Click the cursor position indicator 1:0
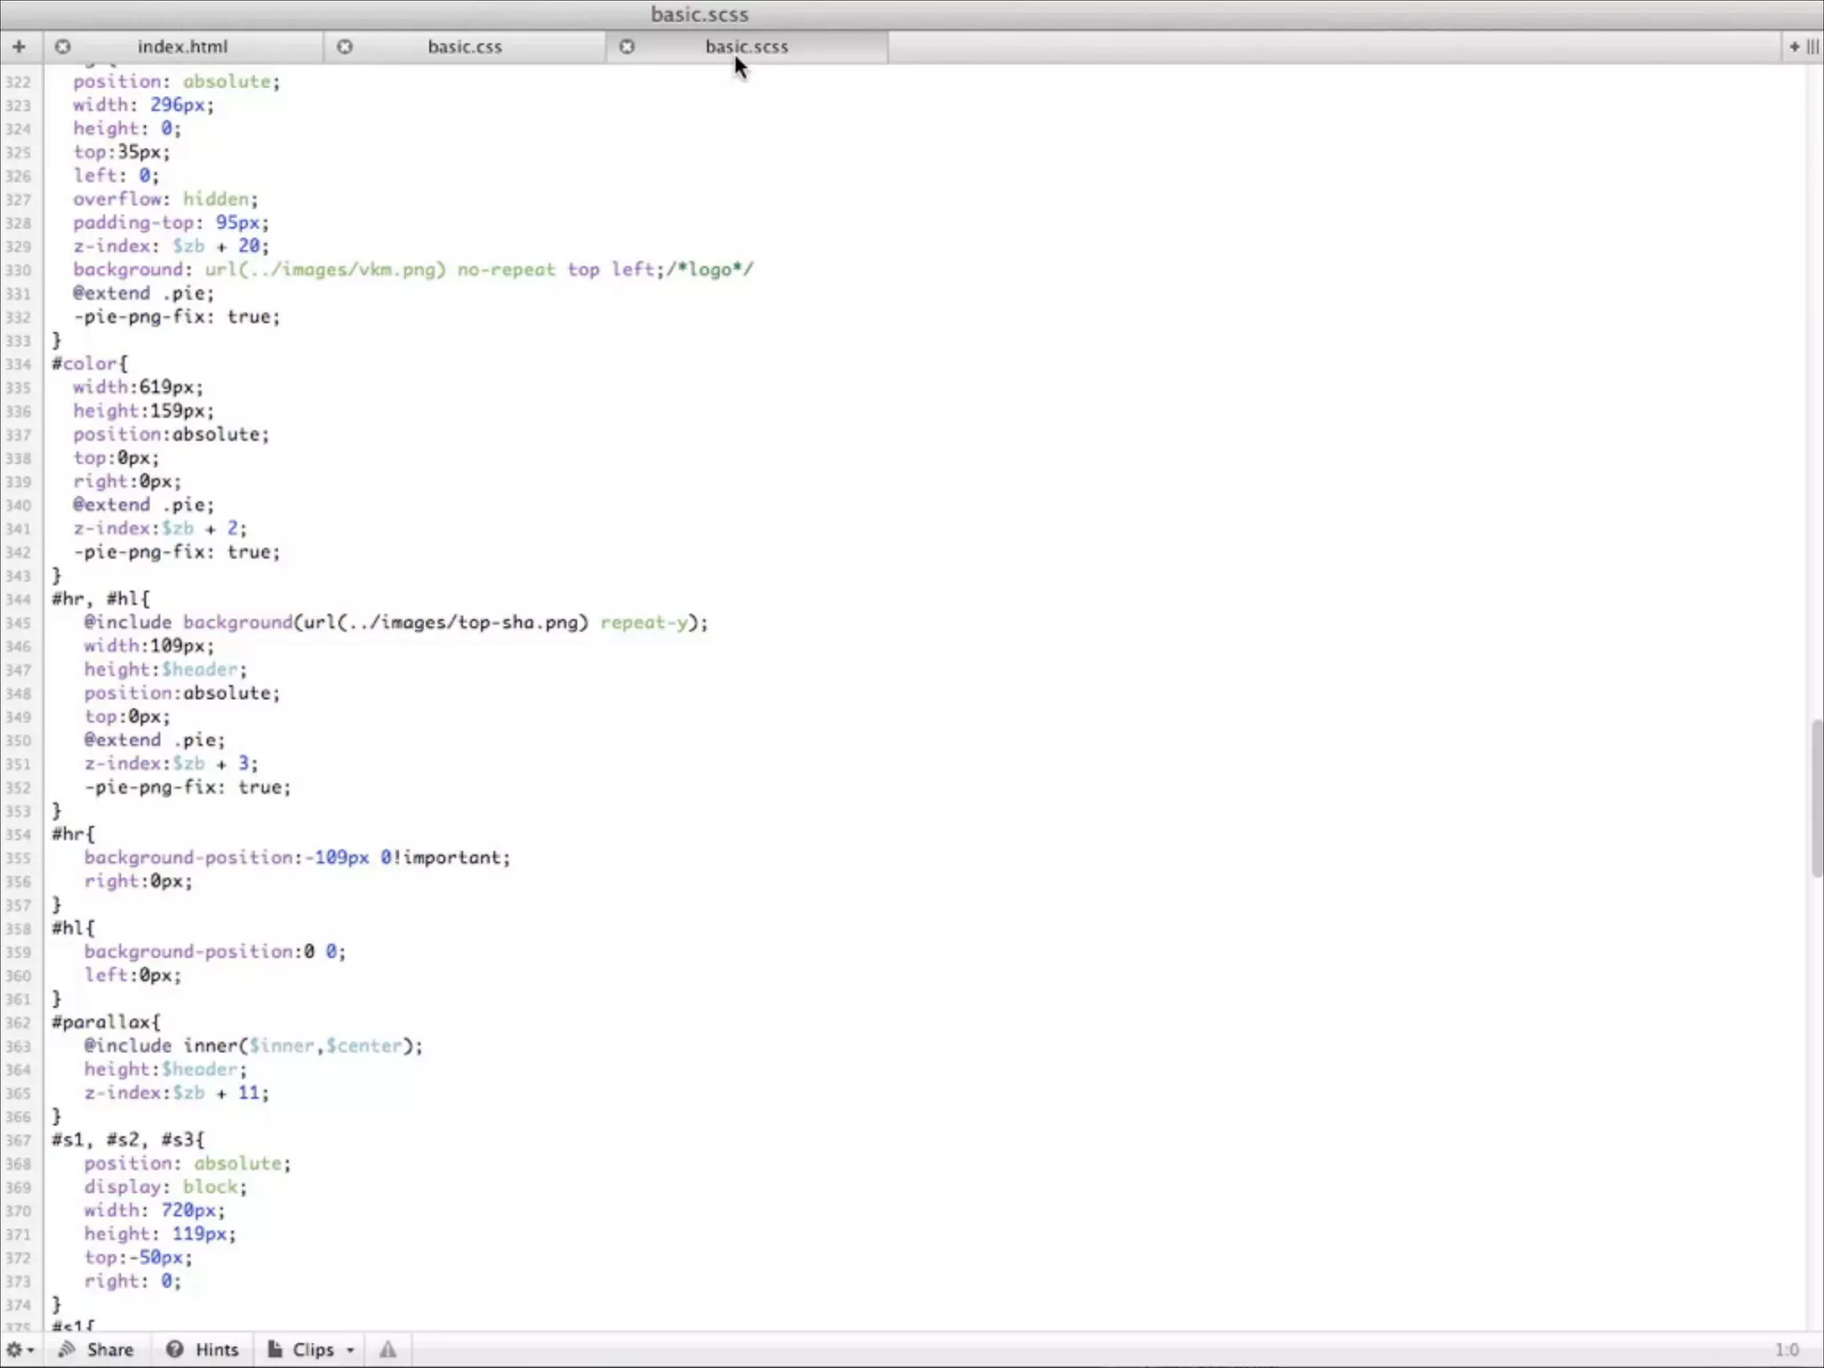The image size is (1824, 1368). (1787, 1350)
